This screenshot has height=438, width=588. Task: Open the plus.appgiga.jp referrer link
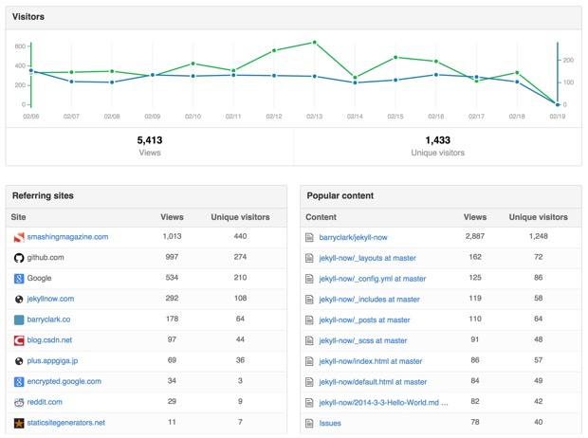(52, 360)
